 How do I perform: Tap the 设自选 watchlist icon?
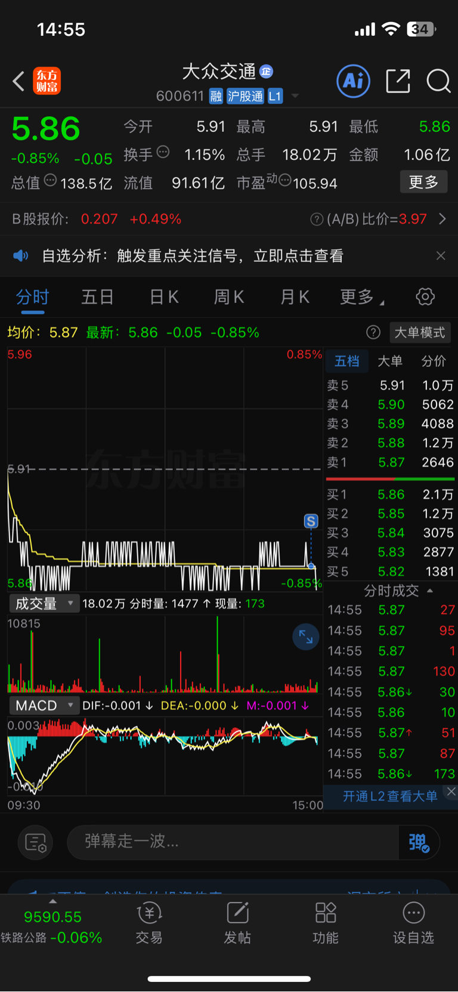(x=413, y=923)
